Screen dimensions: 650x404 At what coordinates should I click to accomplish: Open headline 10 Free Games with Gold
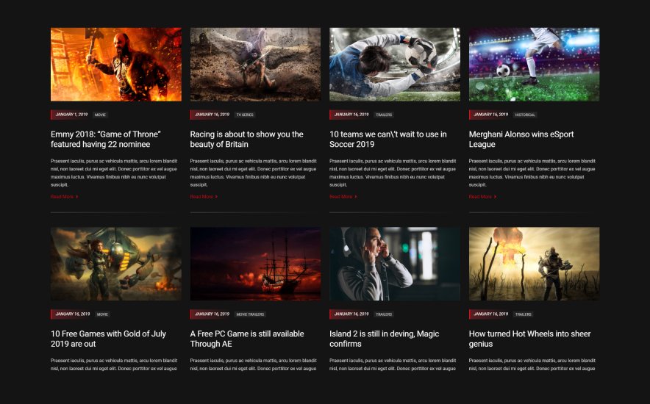tap(108, 339)
